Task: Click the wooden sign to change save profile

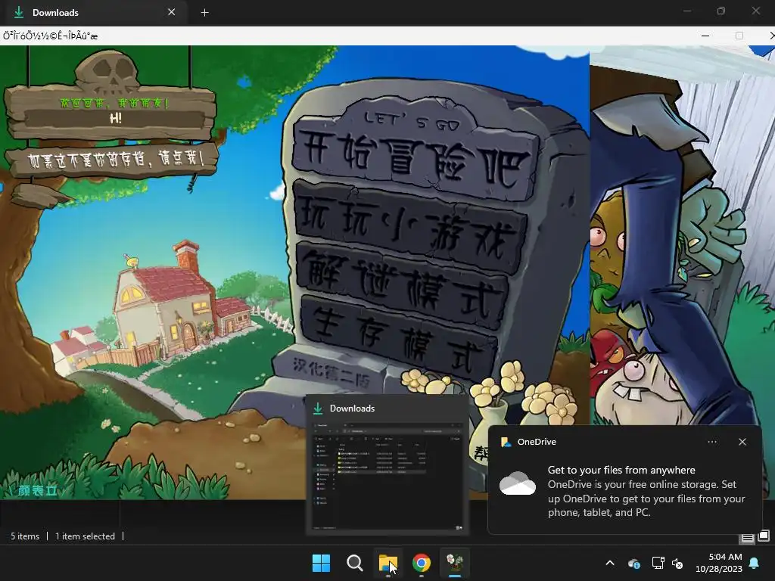Action: [x=113, y=160]
